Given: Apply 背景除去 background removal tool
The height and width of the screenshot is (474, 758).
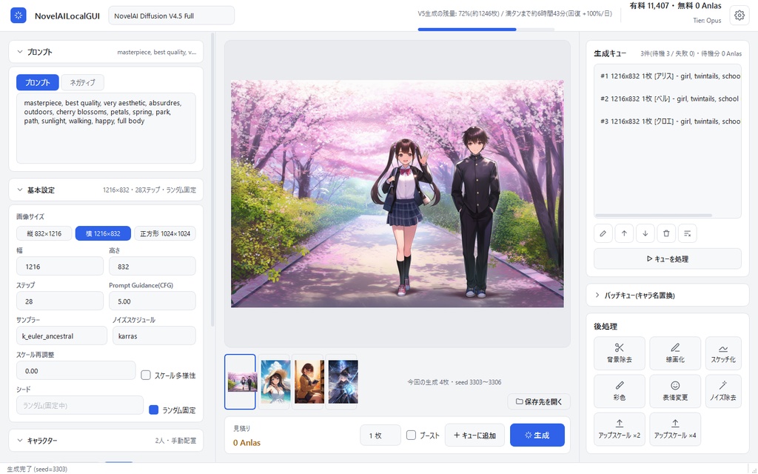Looking at the screenshot, I should pyautogui.click(x=620, y=353).
